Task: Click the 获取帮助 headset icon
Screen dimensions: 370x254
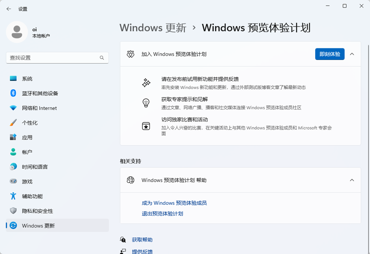Action: (x=123, y=239)
